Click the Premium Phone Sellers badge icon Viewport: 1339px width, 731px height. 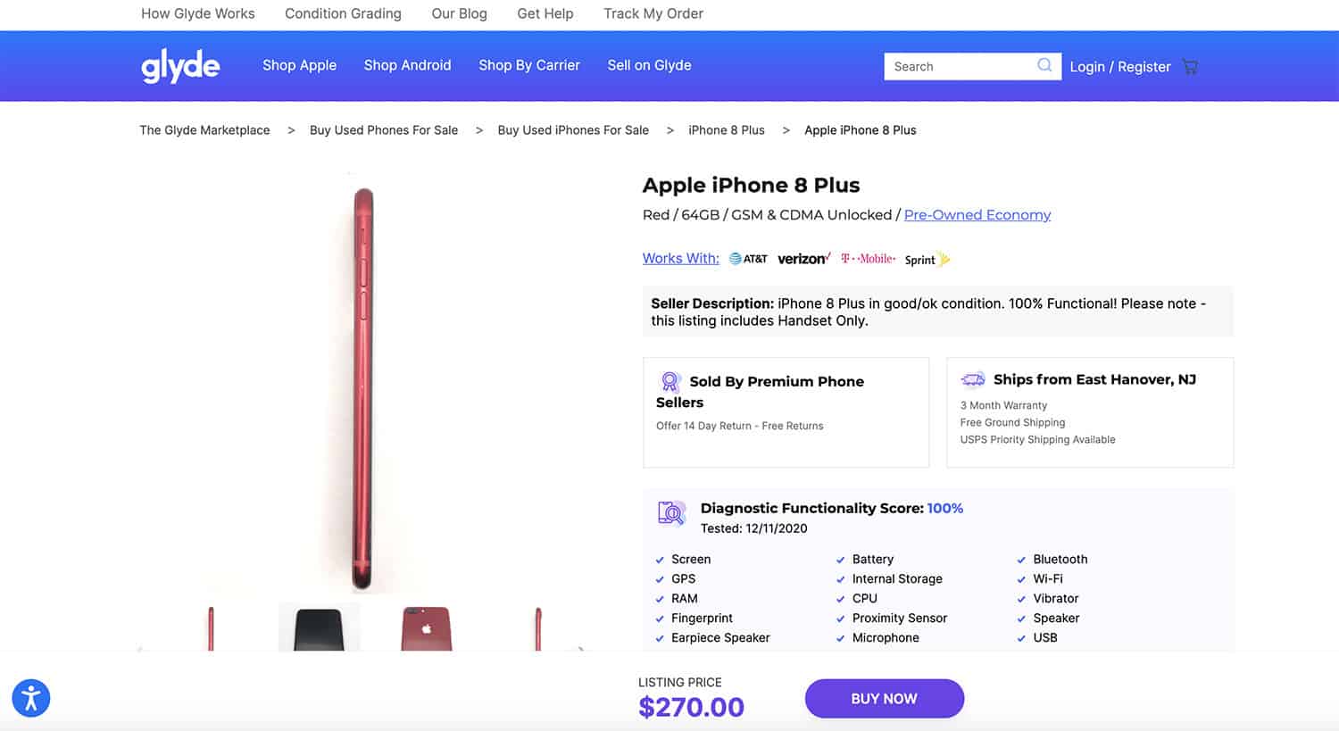click(x=671, y=383)
